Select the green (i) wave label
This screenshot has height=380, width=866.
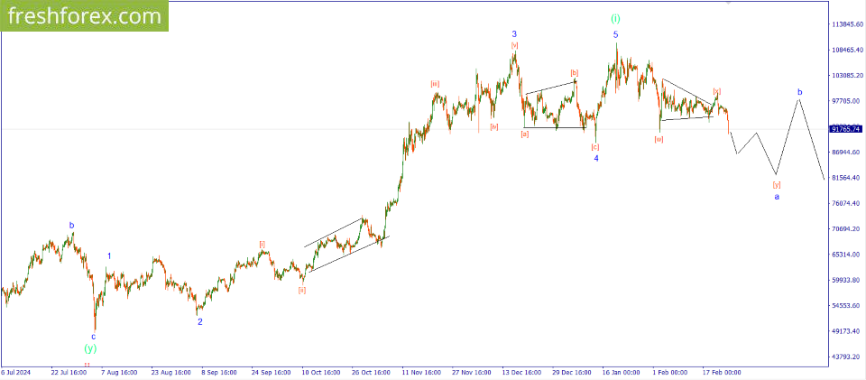pyautogui.click(x=615, y=18)
